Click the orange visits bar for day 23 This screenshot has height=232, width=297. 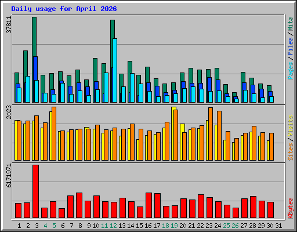[211, 134]
